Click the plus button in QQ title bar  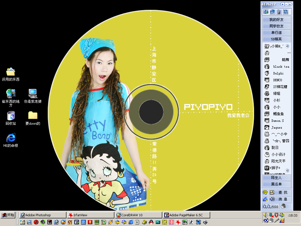point(282,4)
